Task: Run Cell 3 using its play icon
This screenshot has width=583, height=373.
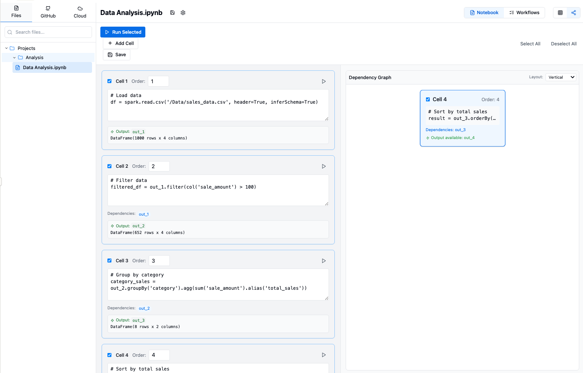Action: 324,261
